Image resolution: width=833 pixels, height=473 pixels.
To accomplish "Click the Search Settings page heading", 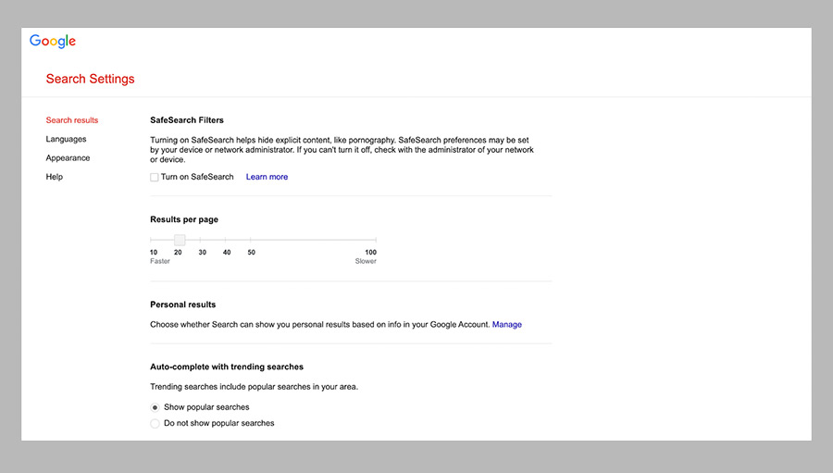I will pyautogui.click(x=90, y=79).
